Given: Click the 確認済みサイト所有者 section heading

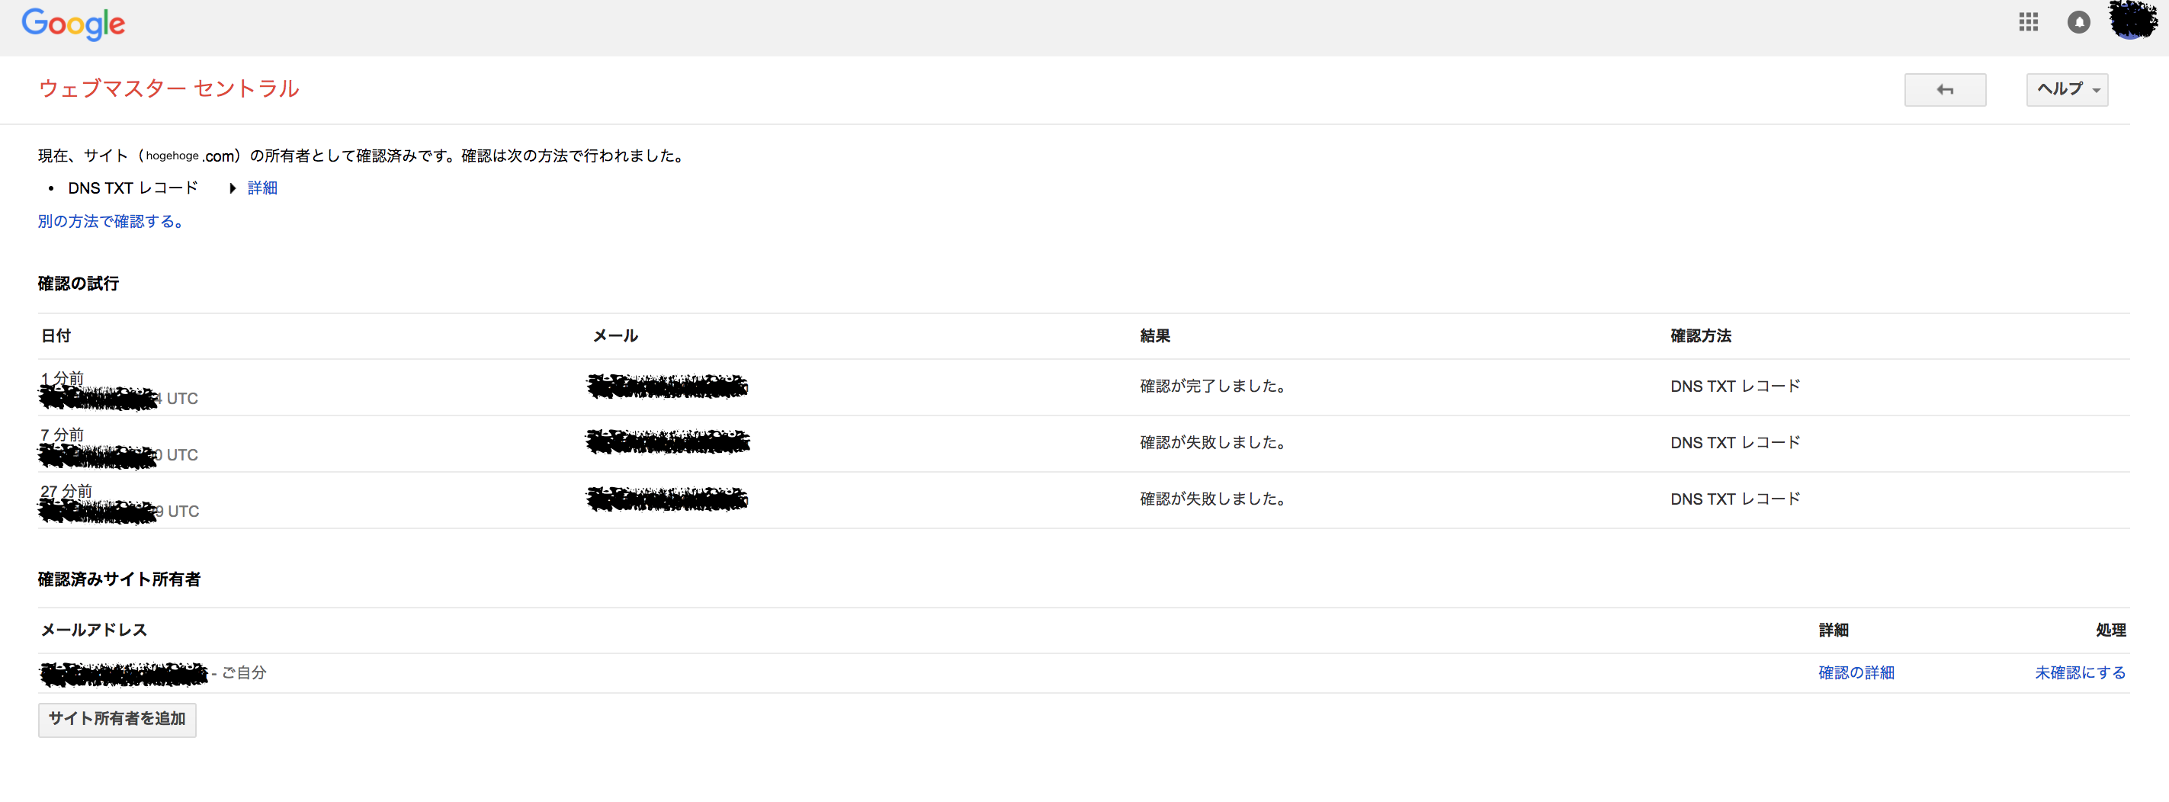Looking at the screenshot, I should pyautogui.click(x=120, y=579).
